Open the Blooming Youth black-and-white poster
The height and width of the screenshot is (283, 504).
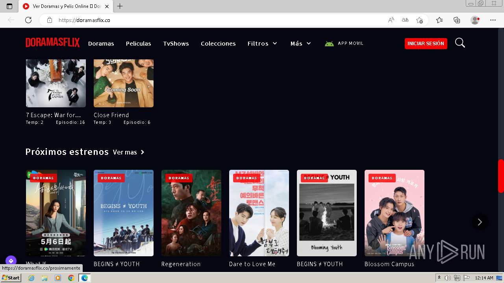(327, 213)
